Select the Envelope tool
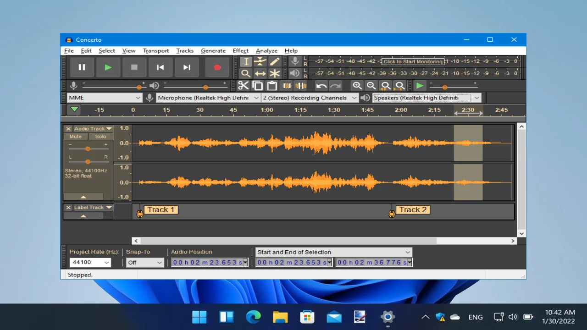Screen dimensions: 587x330 click(x=260, y=61)
